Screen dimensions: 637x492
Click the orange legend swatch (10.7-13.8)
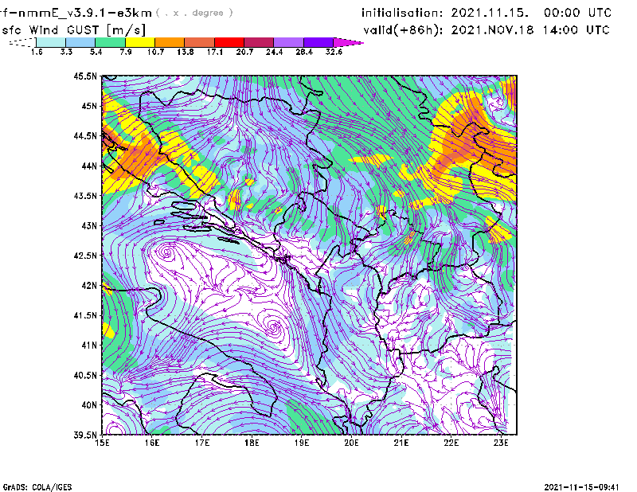(x=170, y=42)
